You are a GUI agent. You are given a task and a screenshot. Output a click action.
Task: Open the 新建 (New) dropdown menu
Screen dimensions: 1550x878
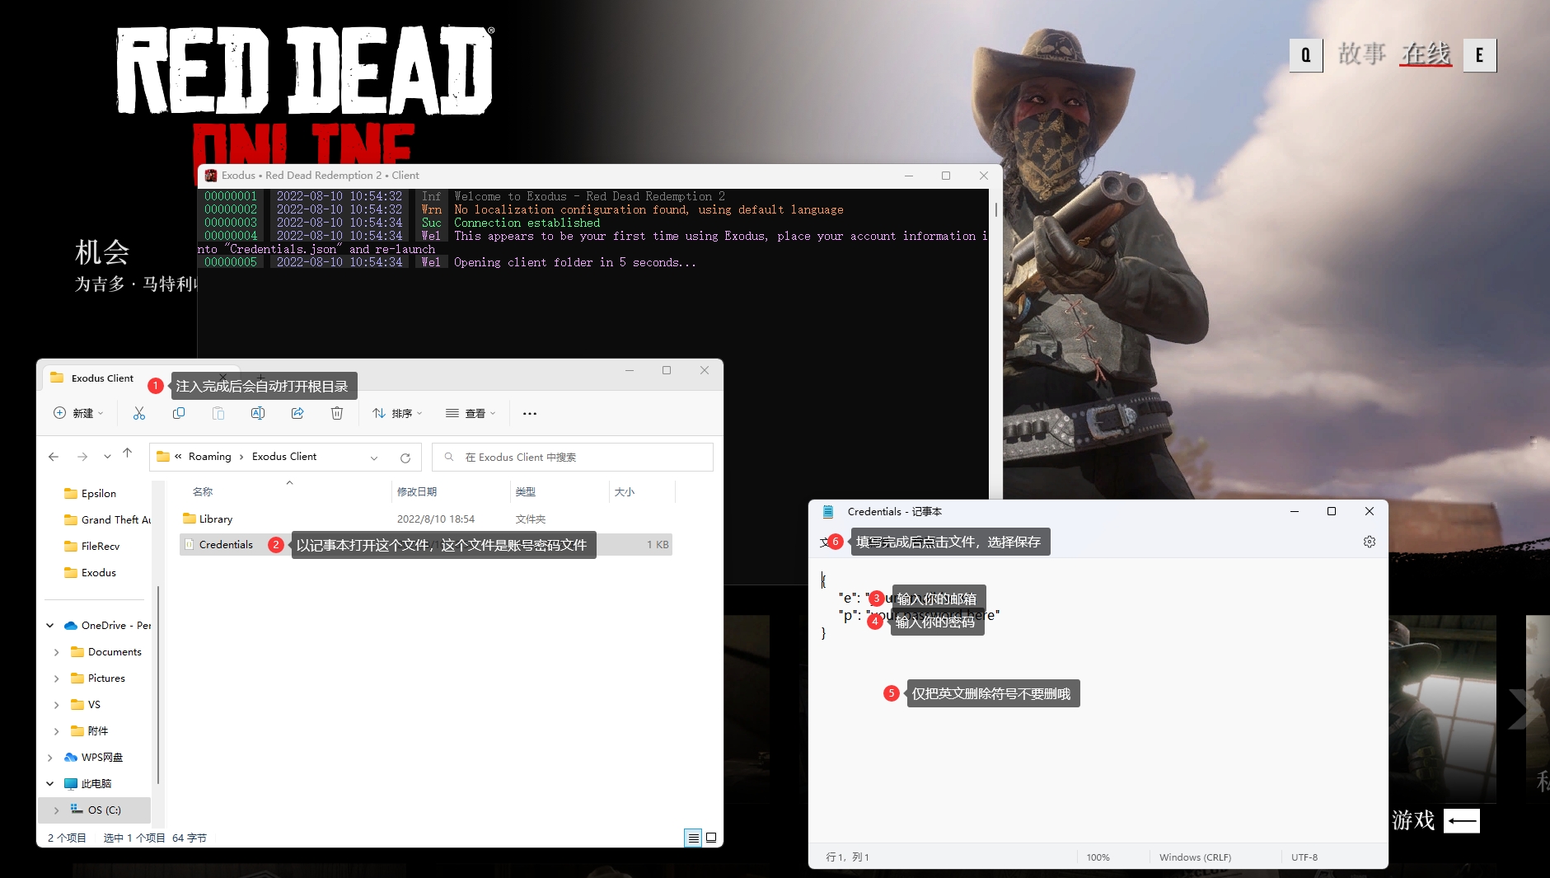point(79,413)
